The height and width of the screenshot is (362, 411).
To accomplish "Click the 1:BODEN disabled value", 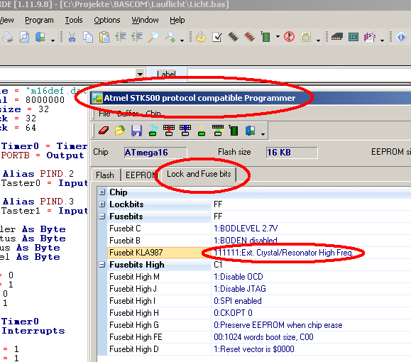I will tap(246, 241).
